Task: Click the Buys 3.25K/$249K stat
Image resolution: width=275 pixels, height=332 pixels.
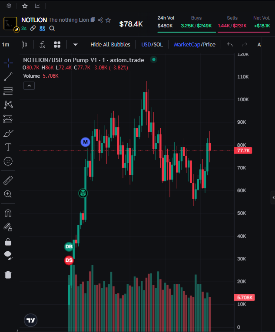Action: [x=196, y=22]
